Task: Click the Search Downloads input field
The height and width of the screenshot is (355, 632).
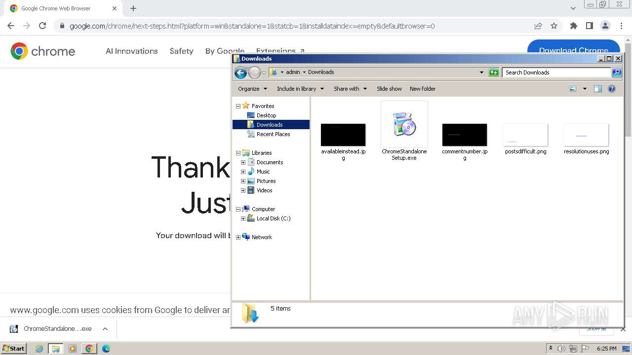Action: click(x=557, y=72)
